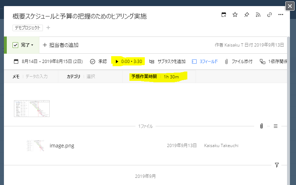Click the メモ data input field

[x=36, y=77]
